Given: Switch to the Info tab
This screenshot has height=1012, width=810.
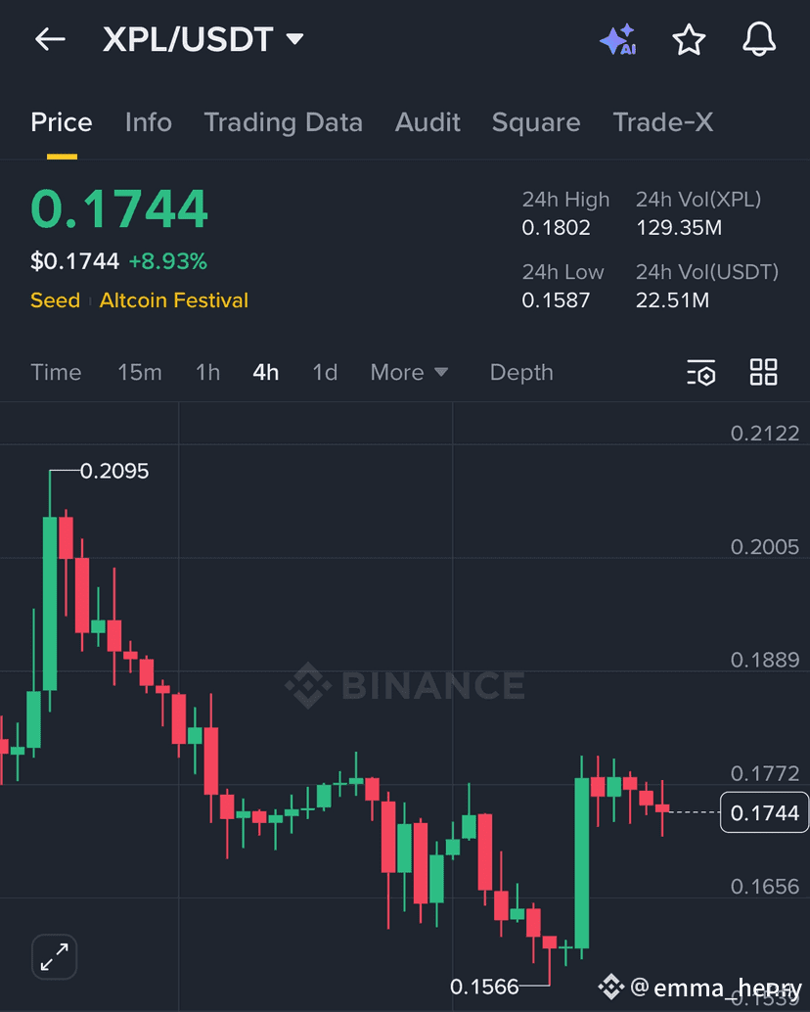Looking at the screenshot, I should click(149, 122).
